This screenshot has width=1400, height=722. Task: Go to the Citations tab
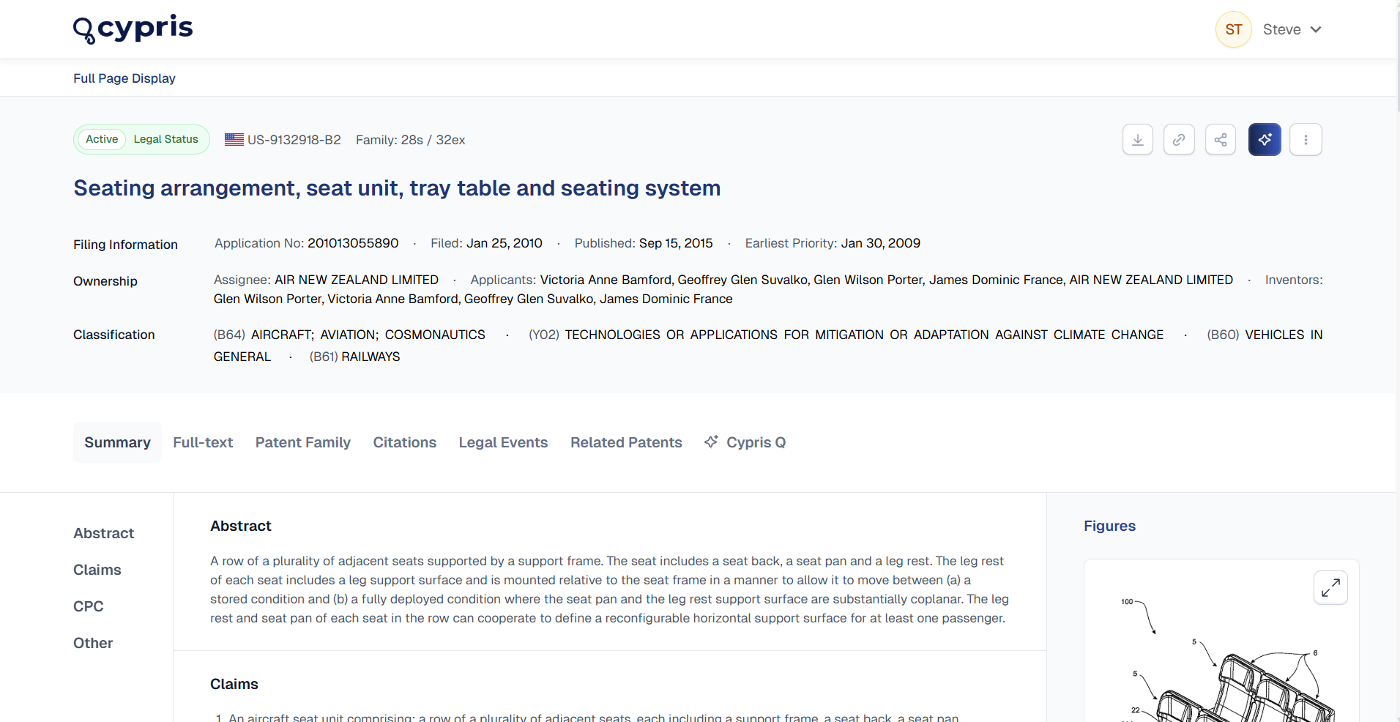(405, 442)
